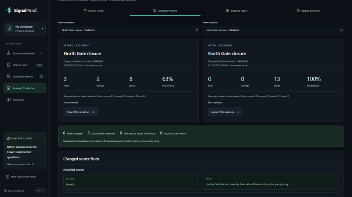This screenshot has height=197, width=352.
Task: Open Validation history in sidebar
Action: [25, 77]
